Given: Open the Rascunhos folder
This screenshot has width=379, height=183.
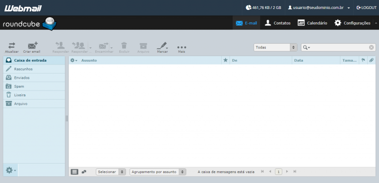Looking at the screenshot, I should 34,69.
